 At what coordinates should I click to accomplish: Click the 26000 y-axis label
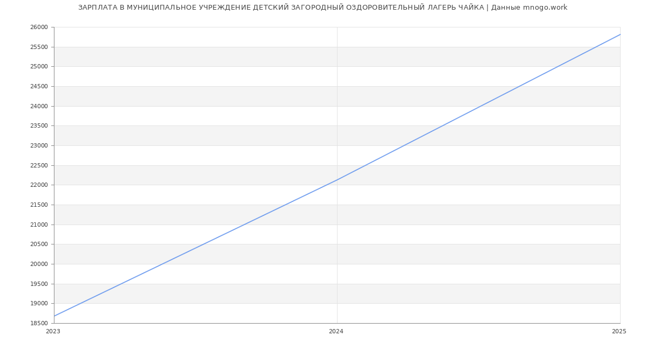(x=39, y=27)
